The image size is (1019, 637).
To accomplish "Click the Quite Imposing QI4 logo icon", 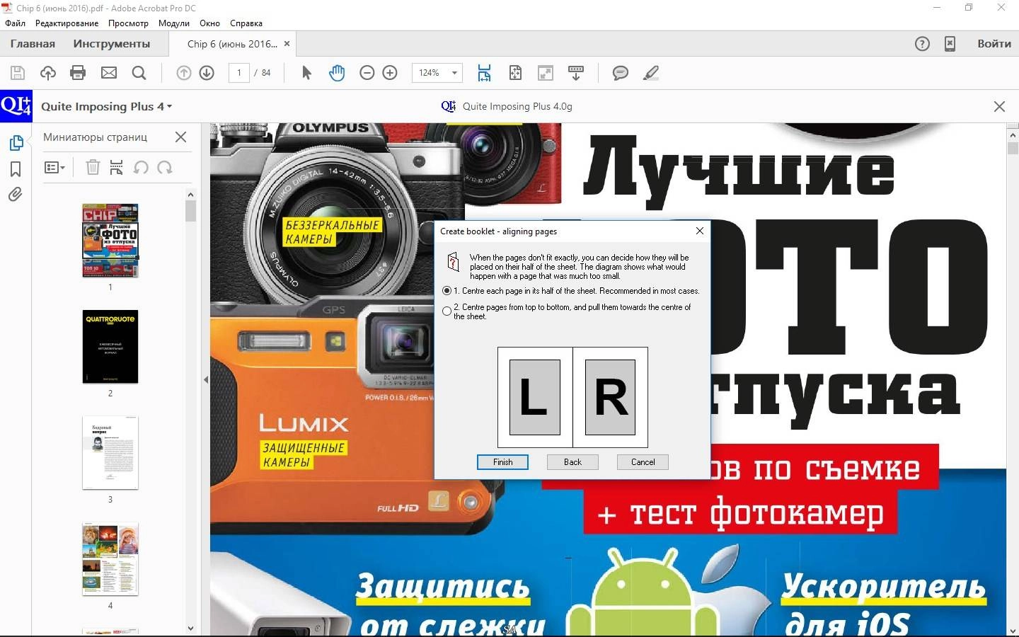I will tap(16, 106).
